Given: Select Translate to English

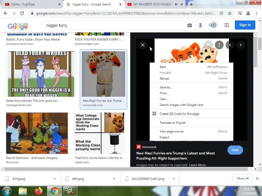Looking at the screenshot, I should [x=191, y=123].
